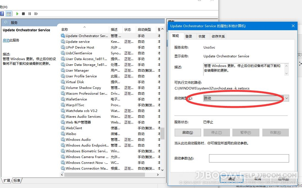Click the Help icon in the toolbar

pos(2,14)
